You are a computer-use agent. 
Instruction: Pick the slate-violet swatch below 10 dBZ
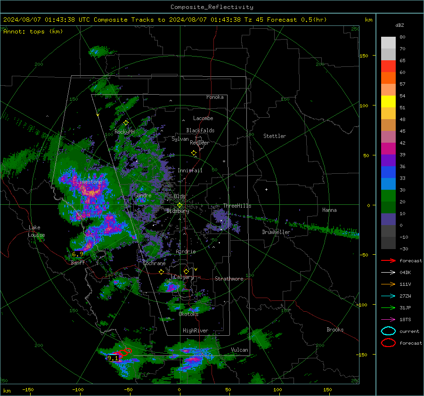coord(388,219)
